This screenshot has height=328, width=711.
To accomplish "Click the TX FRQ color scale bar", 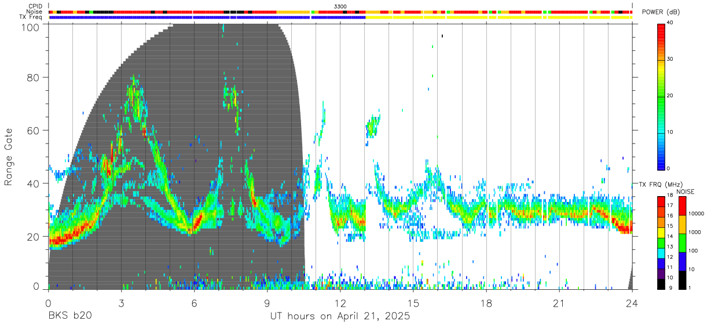I will coord(661,243).
